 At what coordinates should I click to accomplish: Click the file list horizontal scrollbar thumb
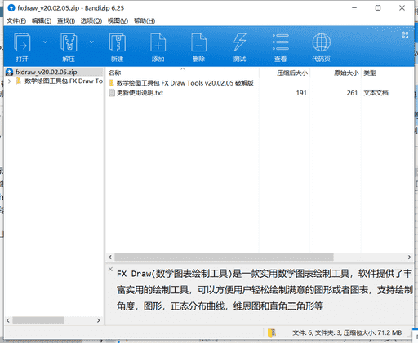click(x=224, y=257)
